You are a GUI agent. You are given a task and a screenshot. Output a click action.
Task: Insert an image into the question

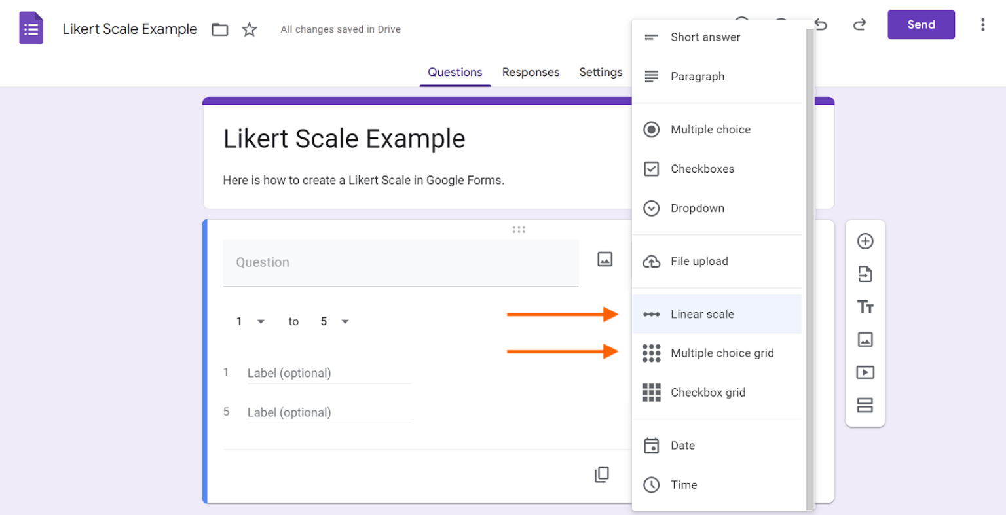(605, 260)
